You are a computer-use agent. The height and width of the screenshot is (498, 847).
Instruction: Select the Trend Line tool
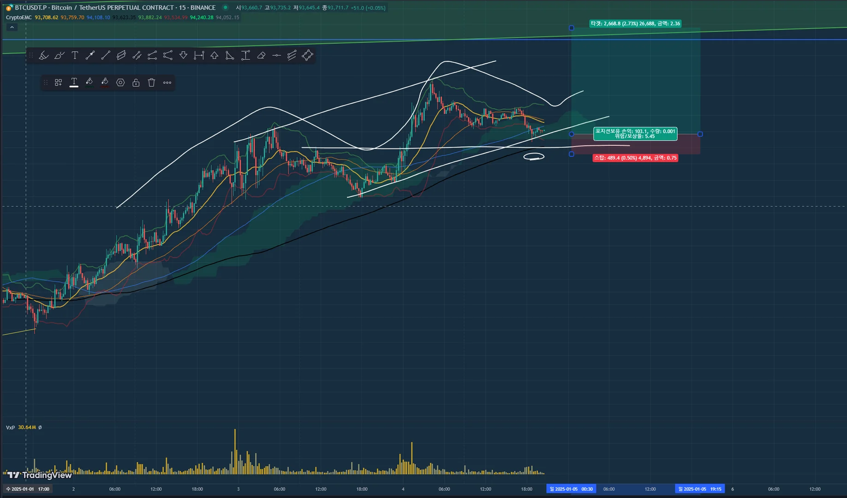pos(106,56)
